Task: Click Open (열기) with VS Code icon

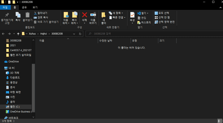Action: point(143,13)
